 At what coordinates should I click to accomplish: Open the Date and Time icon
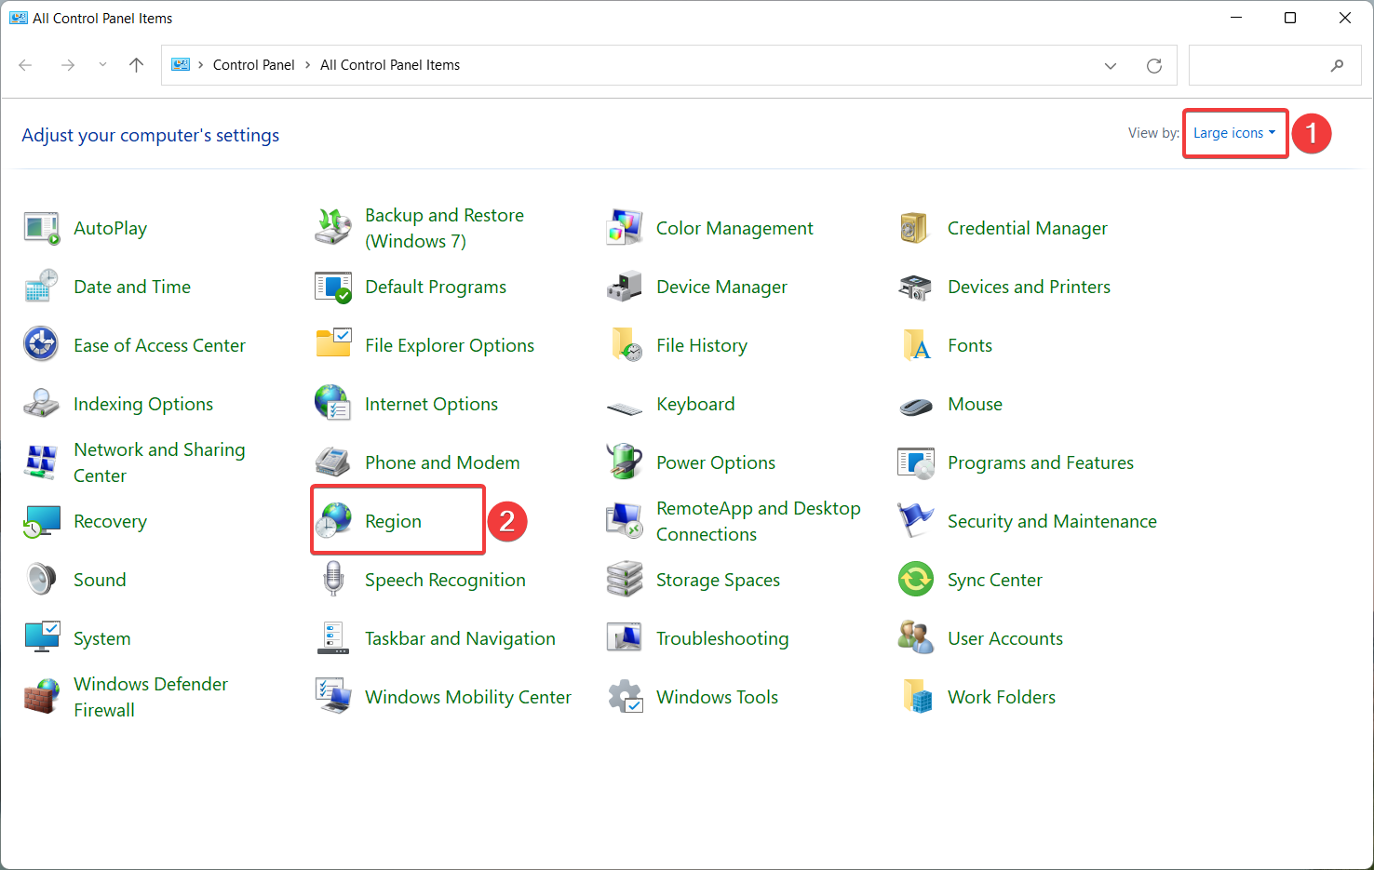tap(42, 287)
